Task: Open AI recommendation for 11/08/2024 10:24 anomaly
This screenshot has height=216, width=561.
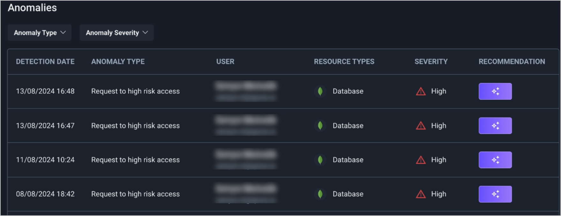Action: point(495,160)
